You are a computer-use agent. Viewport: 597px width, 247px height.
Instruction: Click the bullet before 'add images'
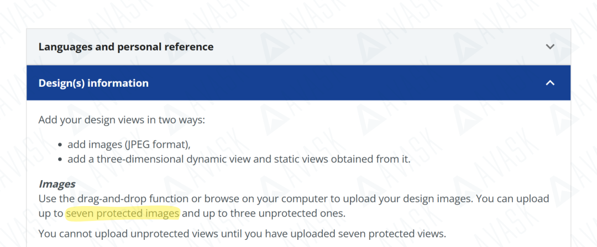[60, 146]
